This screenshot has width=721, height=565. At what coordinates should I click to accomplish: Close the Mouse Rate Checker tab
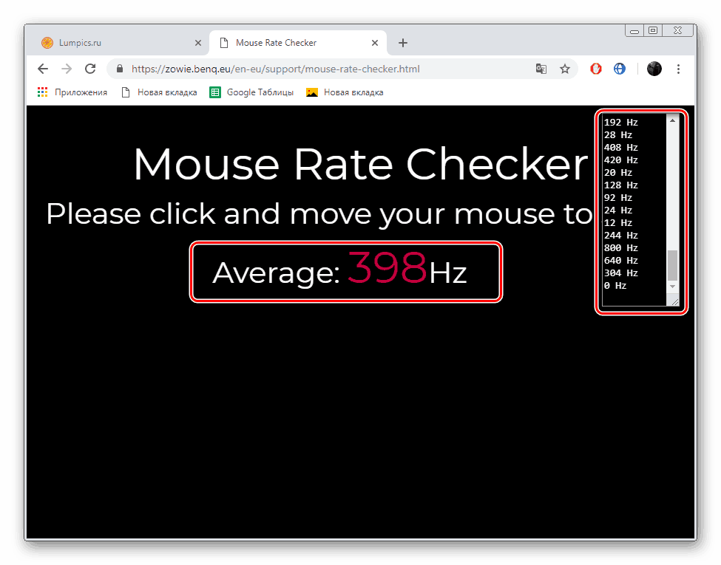click(375, 43)
